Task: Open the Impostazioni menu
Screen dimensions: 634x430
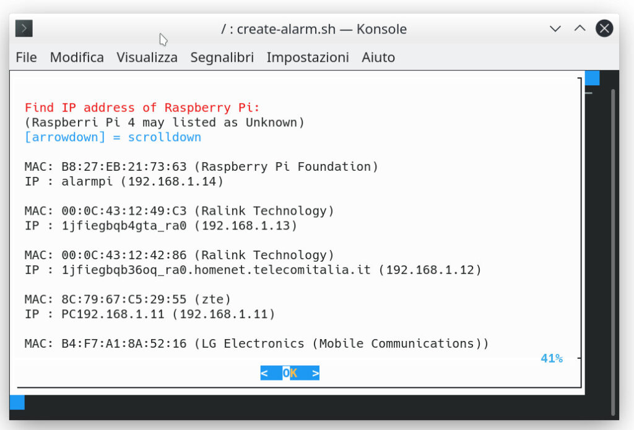Action: [308, 58]
